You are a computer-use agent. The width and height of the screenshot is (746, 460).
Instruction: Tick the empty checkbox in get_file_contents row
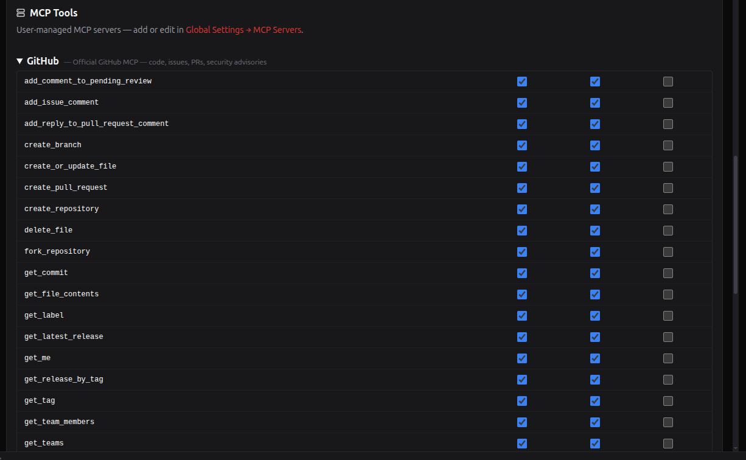point(668,294)
